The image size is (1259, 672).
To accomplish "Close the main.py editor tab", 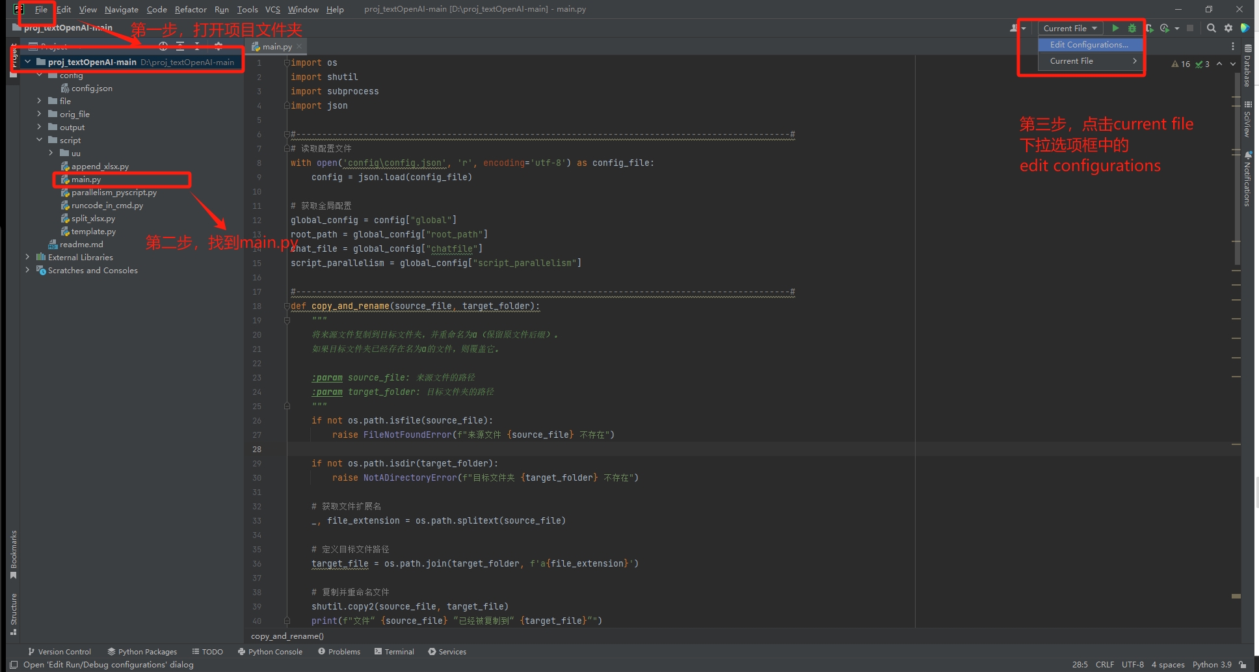I will (x=299, y=46).
